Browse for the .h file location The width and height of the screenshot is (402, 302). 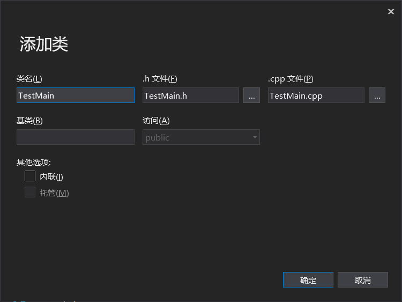point(251,95)
